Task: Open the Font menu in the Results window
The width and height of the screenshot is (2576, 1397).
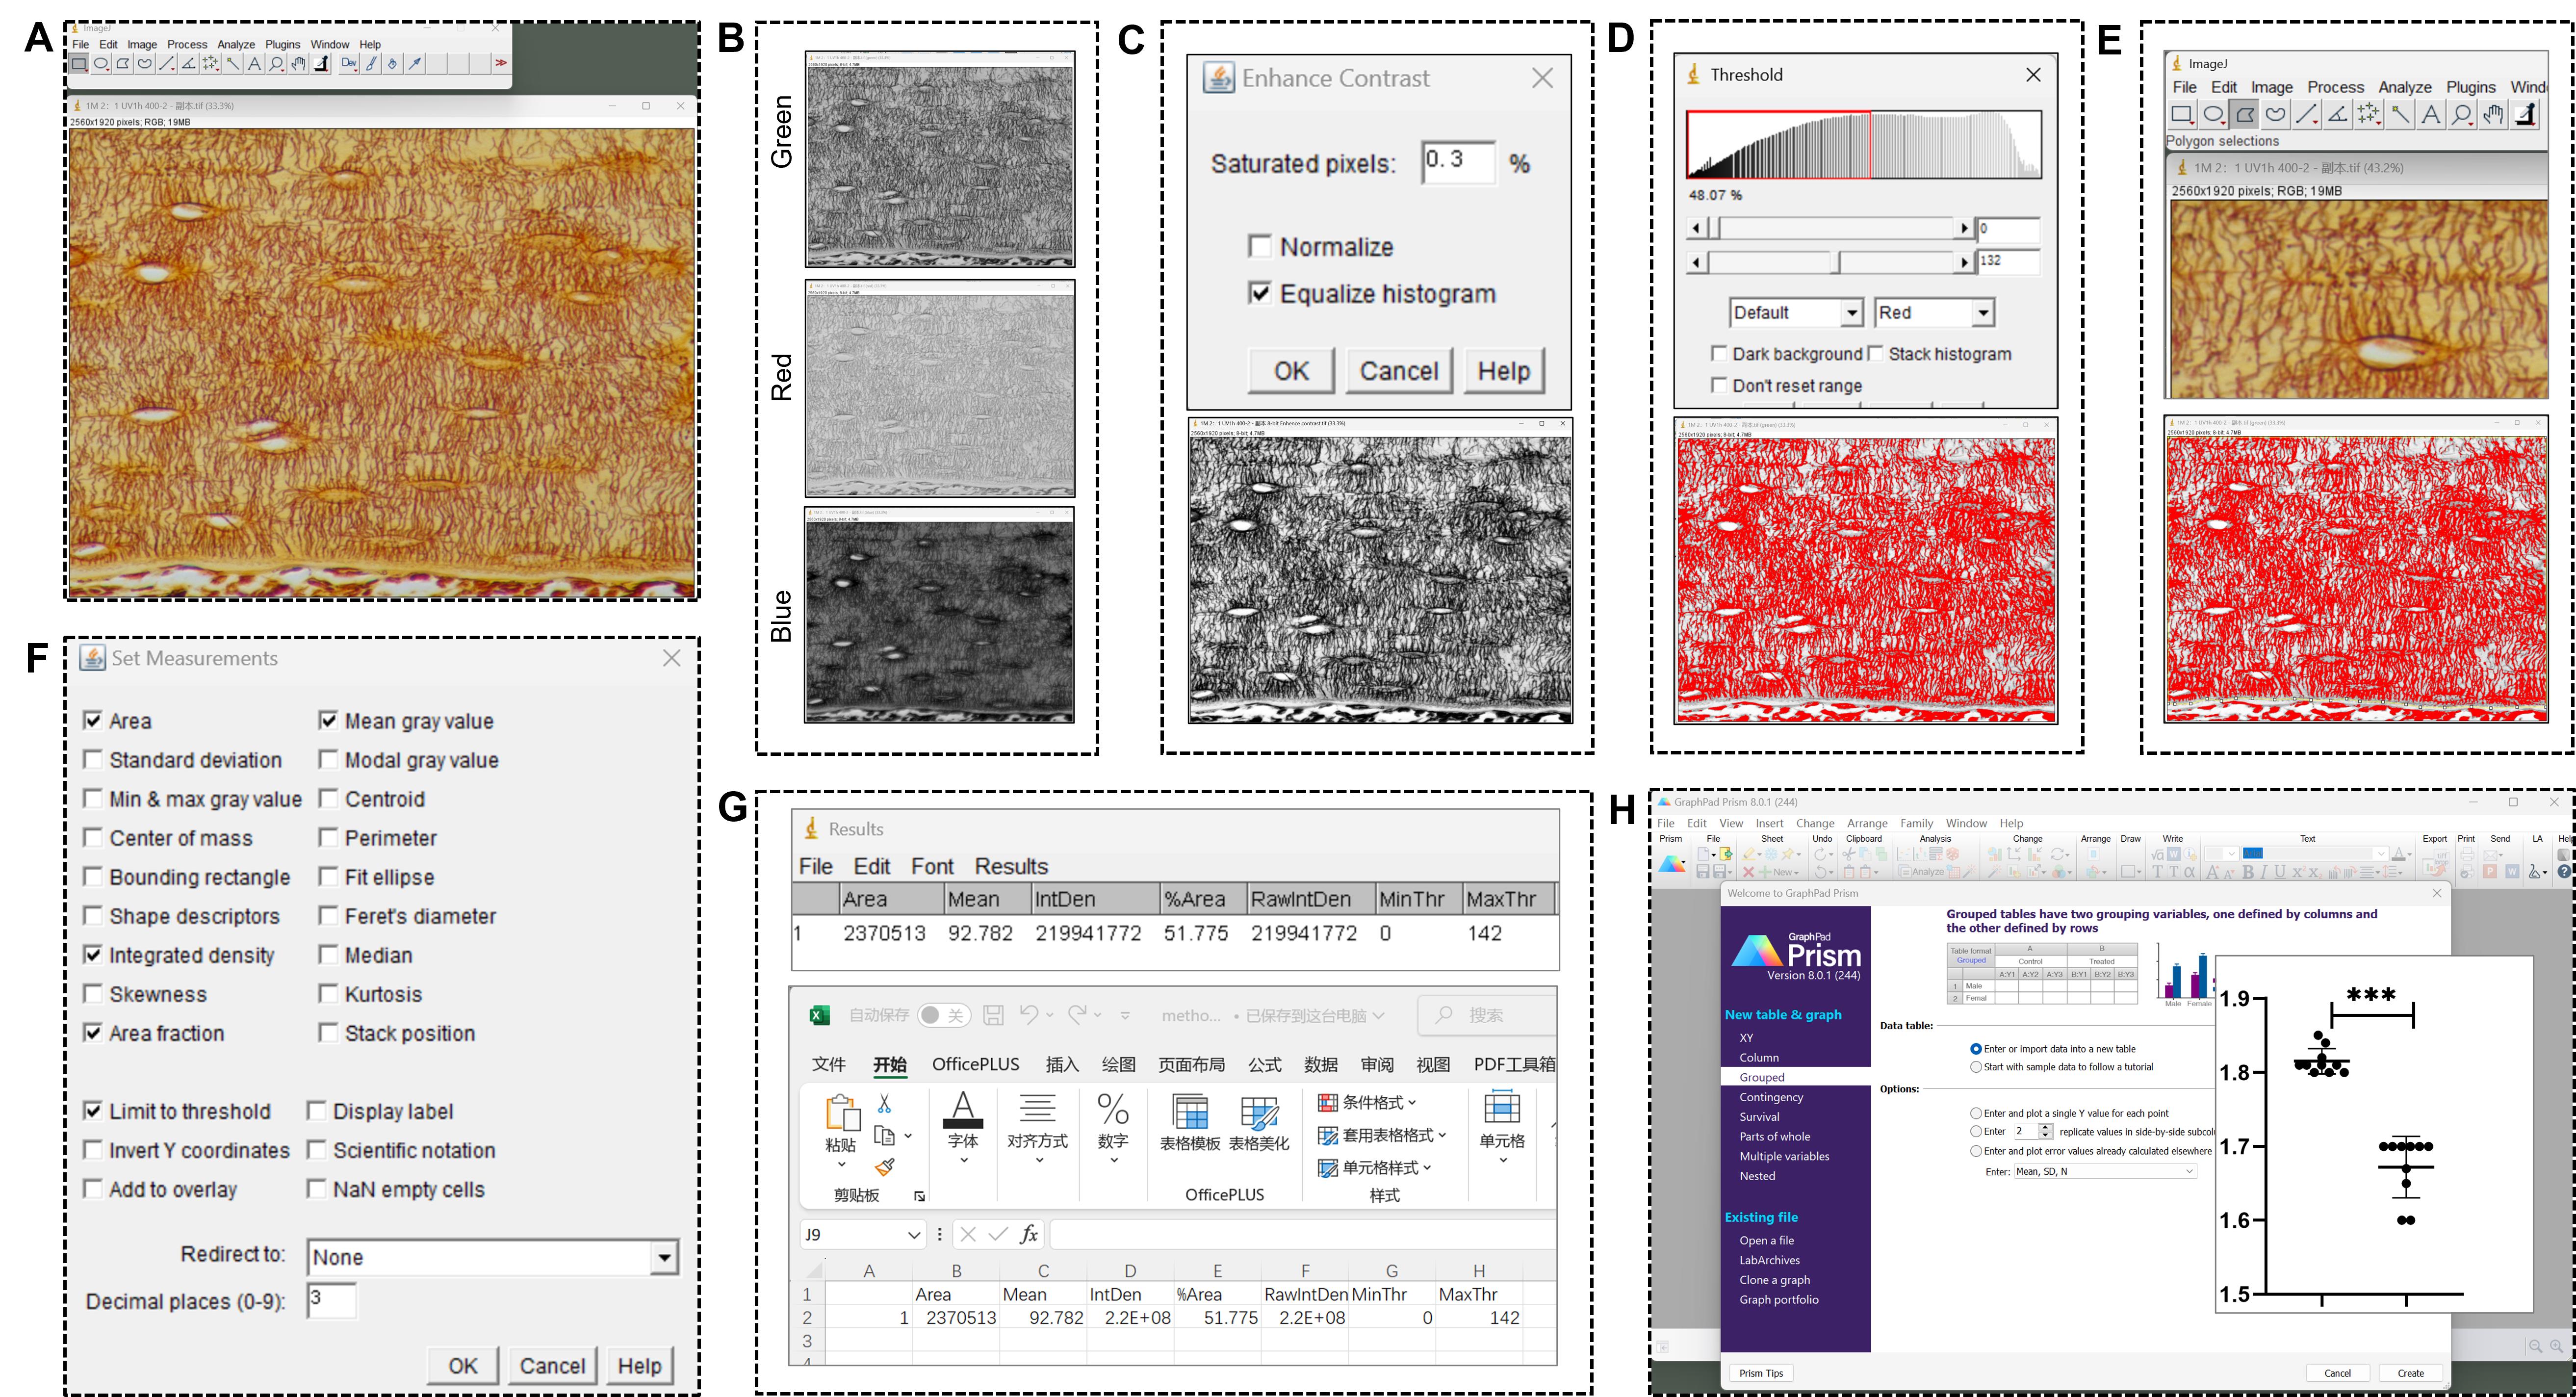Action: 932,866
